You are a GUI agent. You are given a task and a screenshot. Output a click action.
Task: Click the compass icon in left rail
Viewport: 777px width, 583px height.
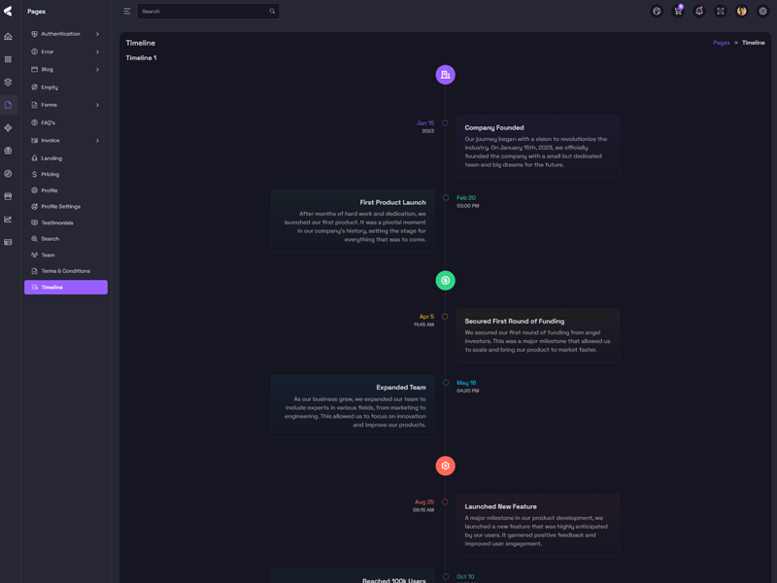[8, 174]
